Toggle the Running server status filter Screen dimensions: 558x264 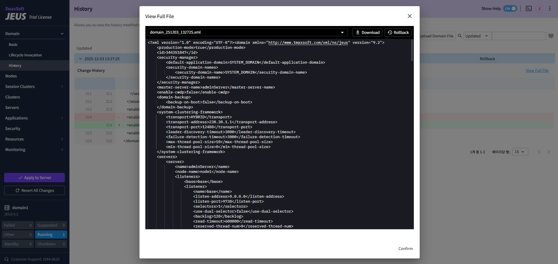51,234
